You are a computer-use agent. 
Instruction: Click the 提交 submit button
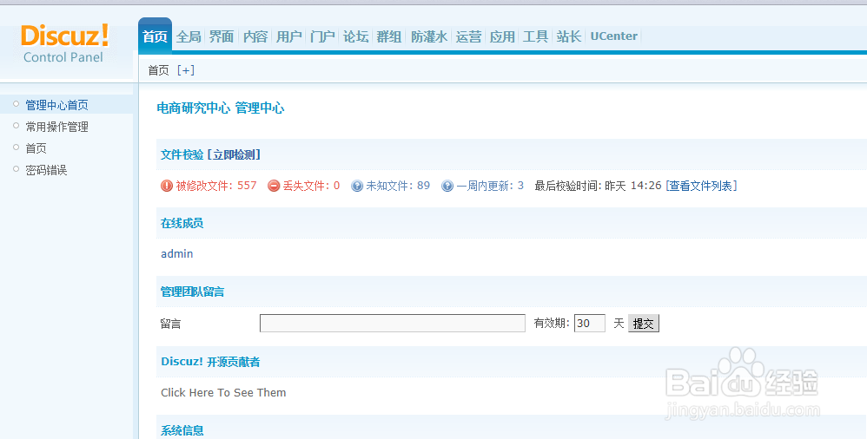[644, 323]
